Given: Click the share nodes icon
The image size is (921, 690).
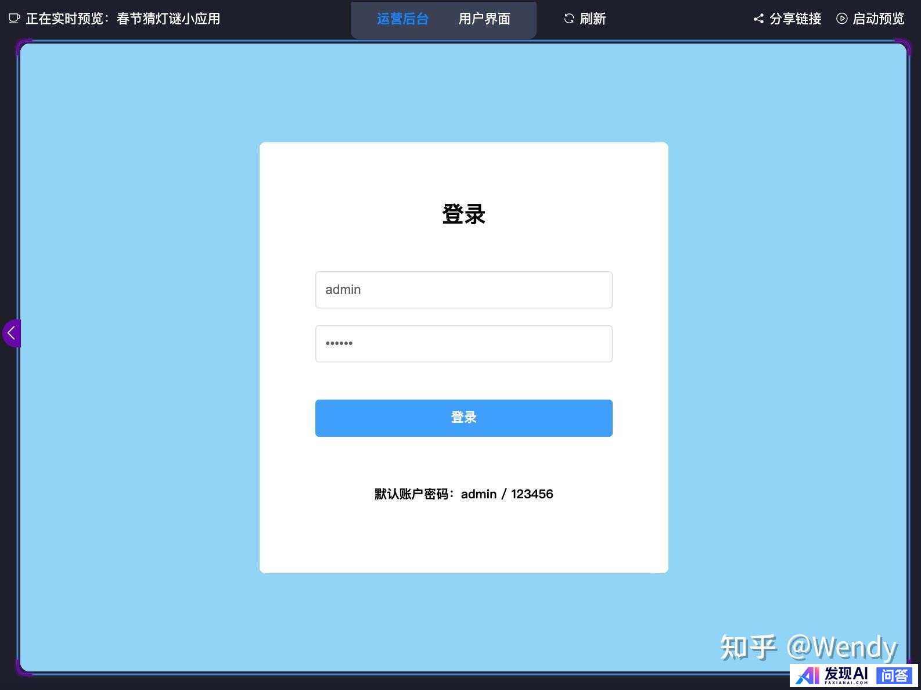Looking at the screenshot, I should pos(758,19).
